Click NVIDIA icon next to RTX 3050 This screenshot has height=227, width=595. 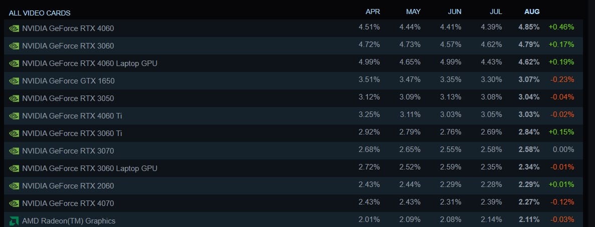click(x=14, y=98)
